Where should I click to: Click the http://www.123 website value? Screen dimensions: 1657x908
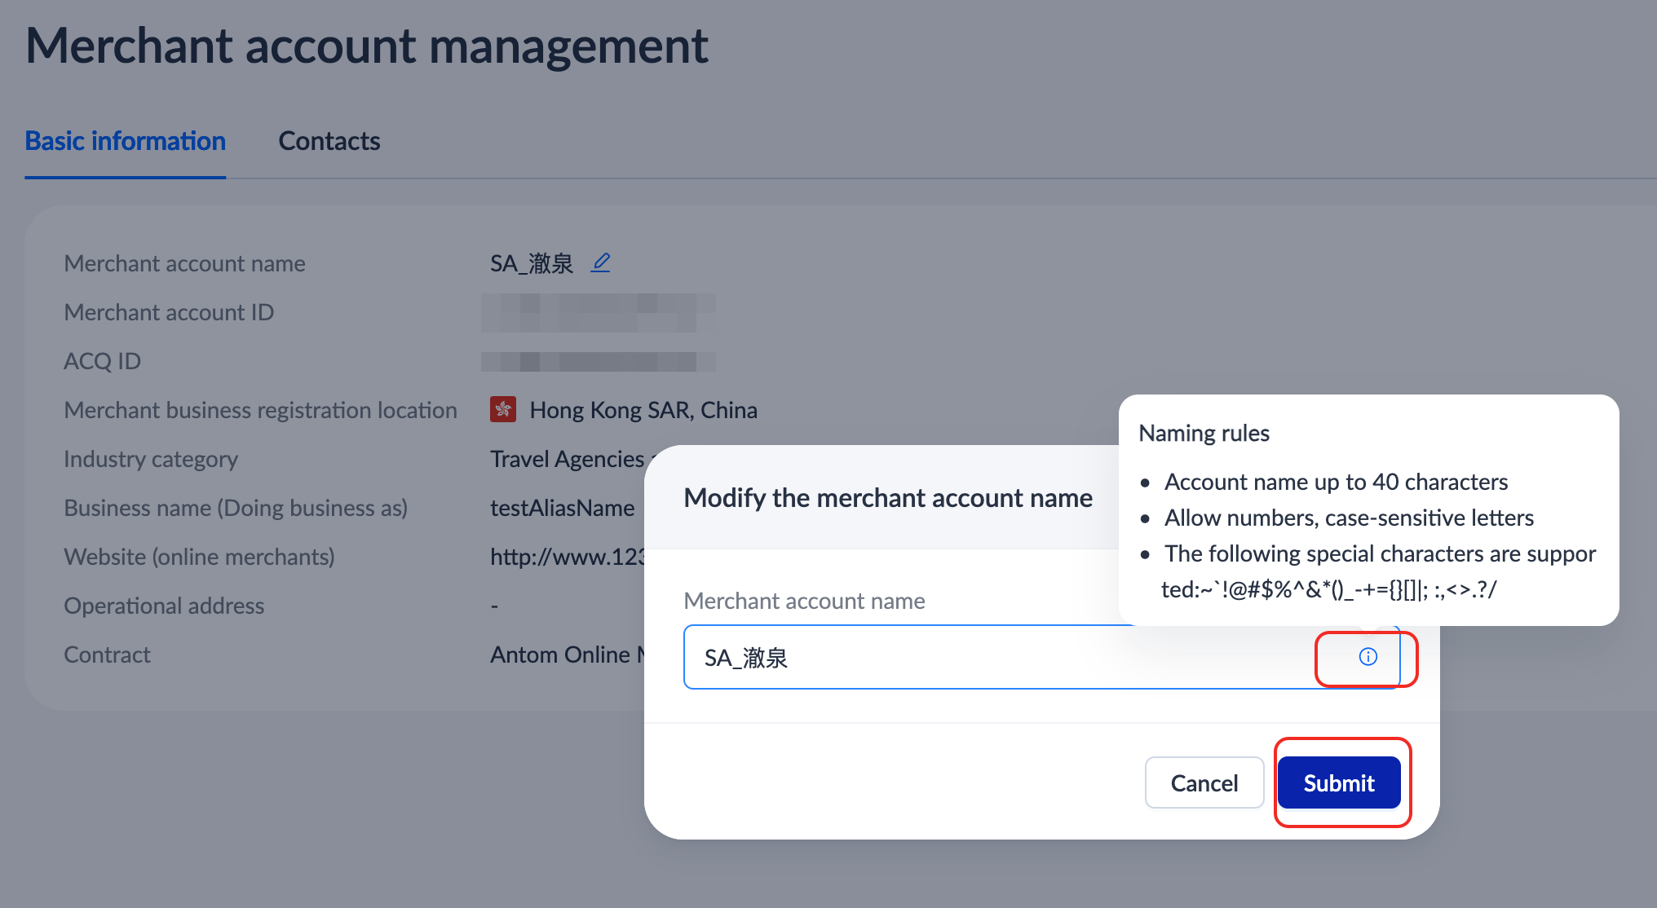coord(567,557)
